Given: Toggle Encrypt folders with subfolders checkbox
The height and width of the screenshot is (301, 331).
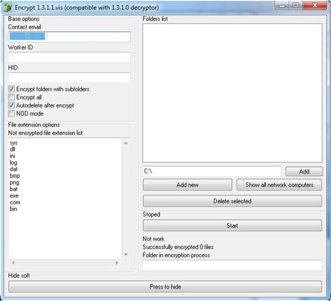Looking at the screenshot, I should click(x=12, y=89).
